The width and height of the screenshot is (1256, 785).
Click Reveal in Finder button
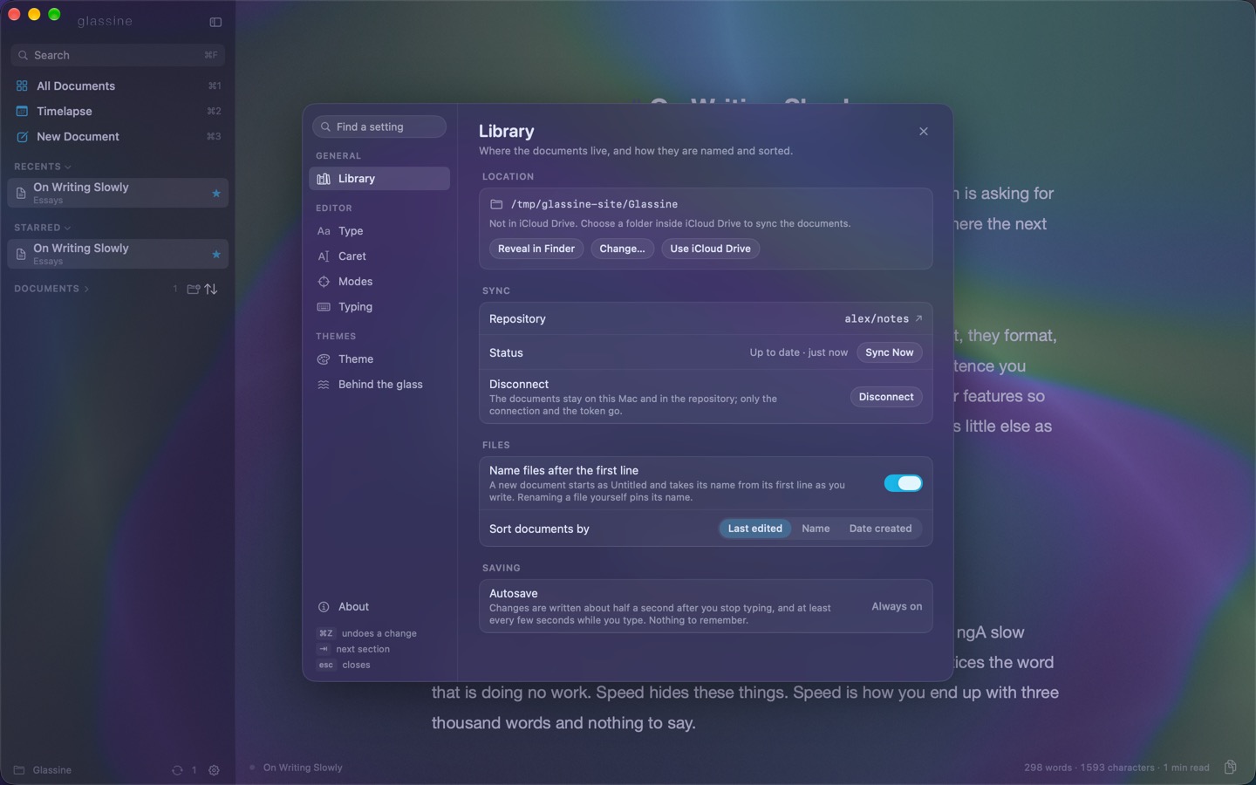[536, 249]
